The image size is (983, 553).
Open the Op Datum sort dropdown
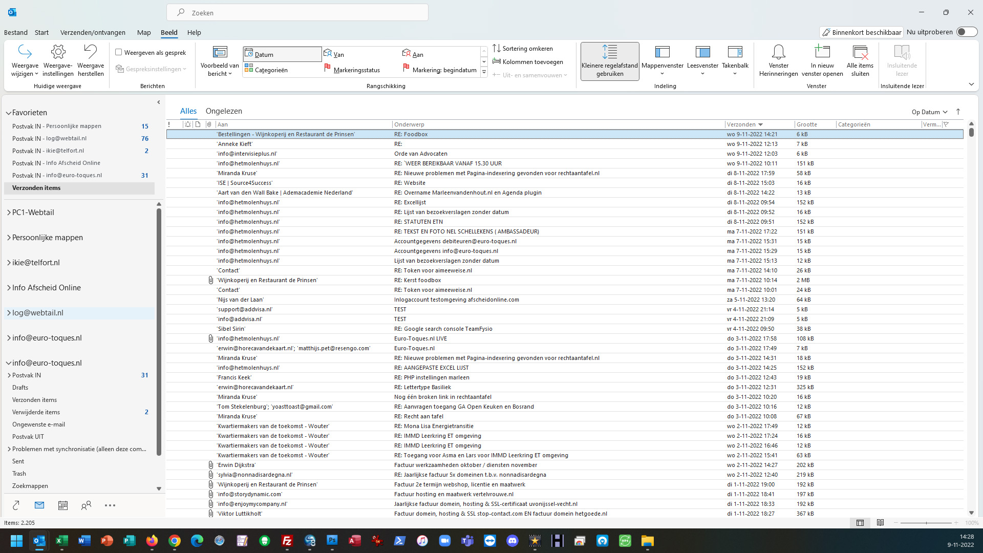pos(930,112)
